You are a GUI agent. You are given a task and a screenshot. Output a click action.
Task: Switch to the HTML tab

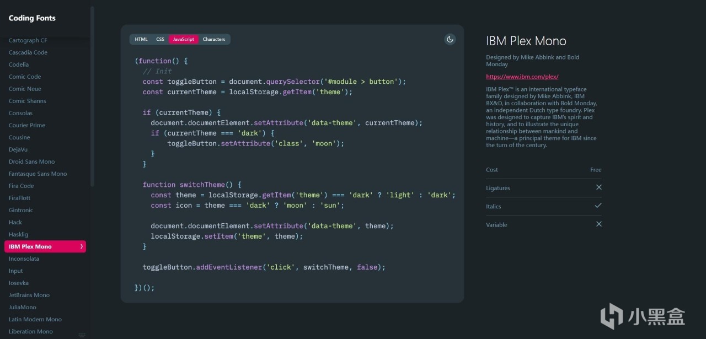(141, 39)
